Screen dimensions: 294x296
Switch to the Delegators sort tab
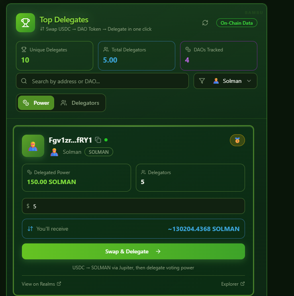[80, 103]
